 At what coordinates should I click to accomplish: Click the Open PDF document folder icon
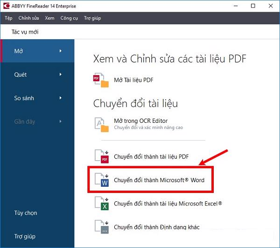[101, 80]
